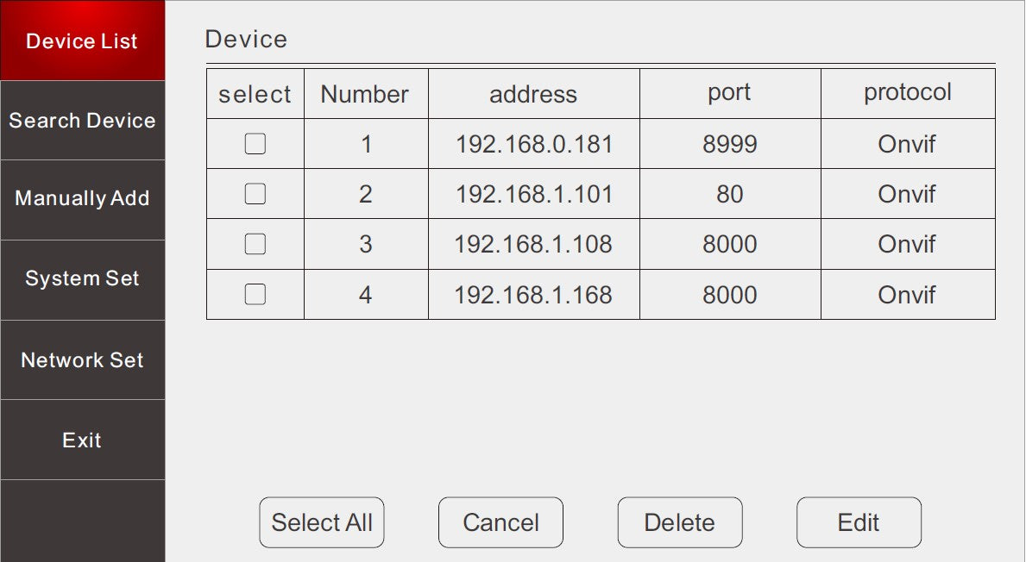
Task: Delete the selected devices
Action: [x=679, y=522]
